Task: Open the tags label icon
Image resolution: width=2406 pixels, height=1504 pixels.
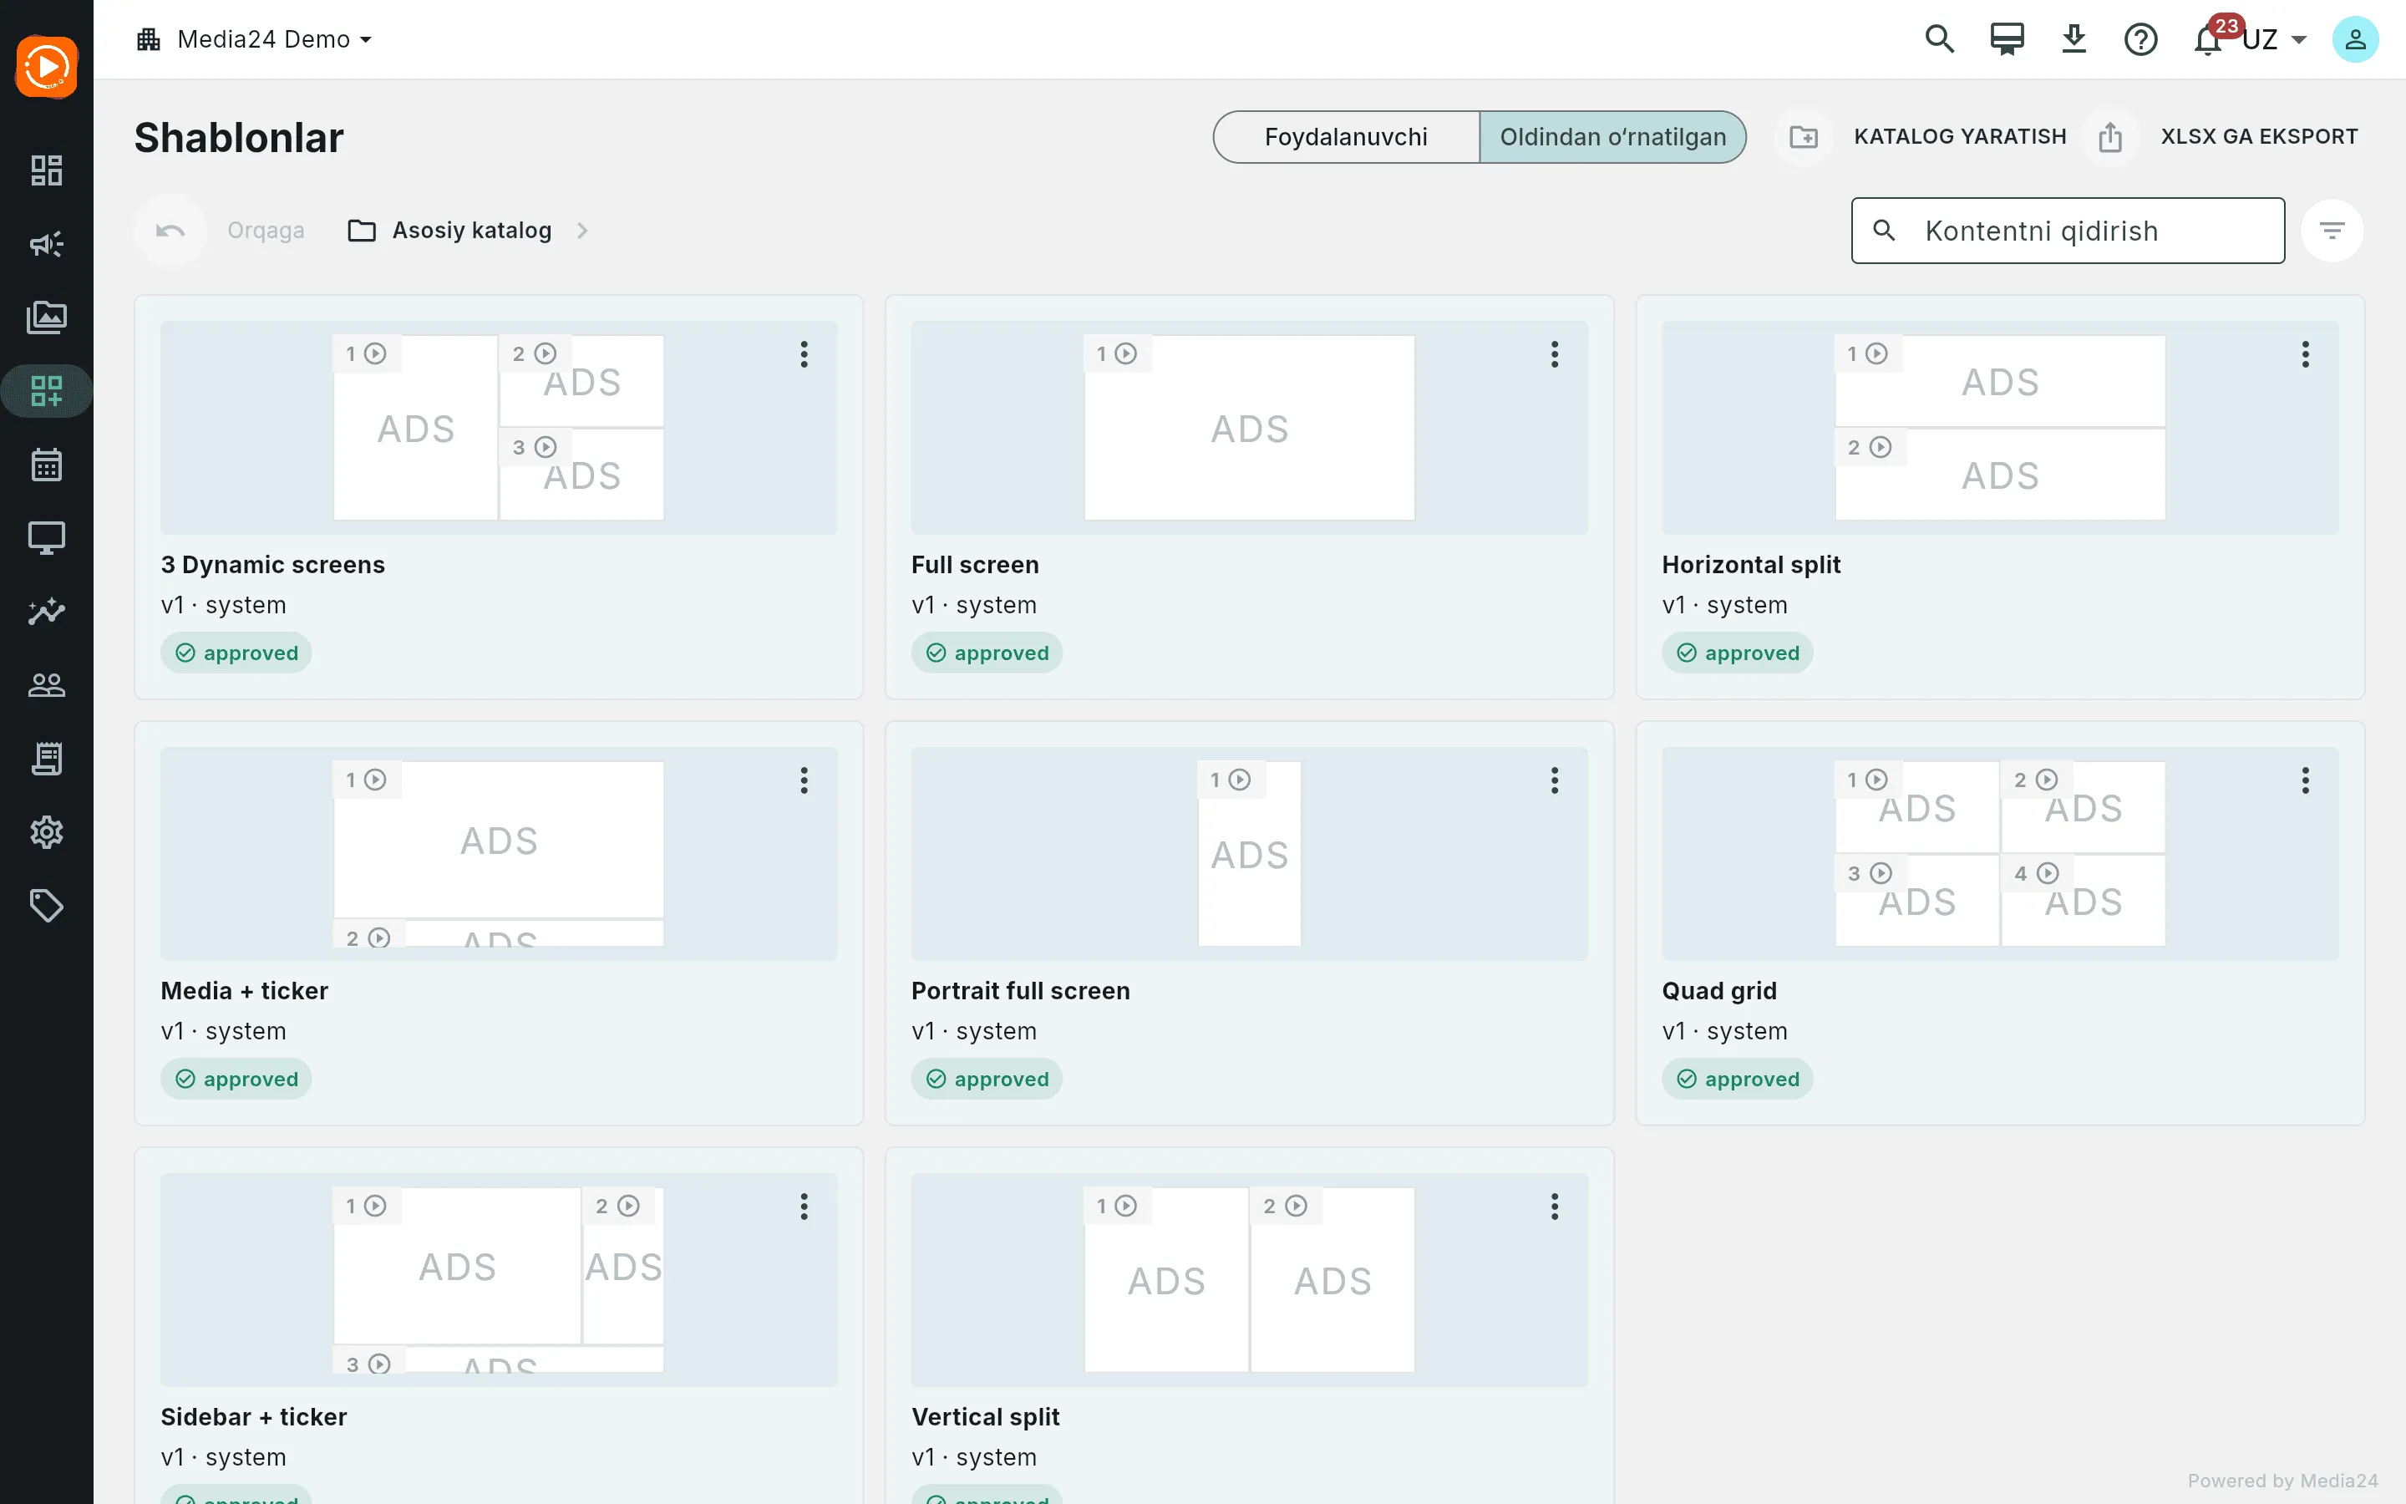Action: 47,905
